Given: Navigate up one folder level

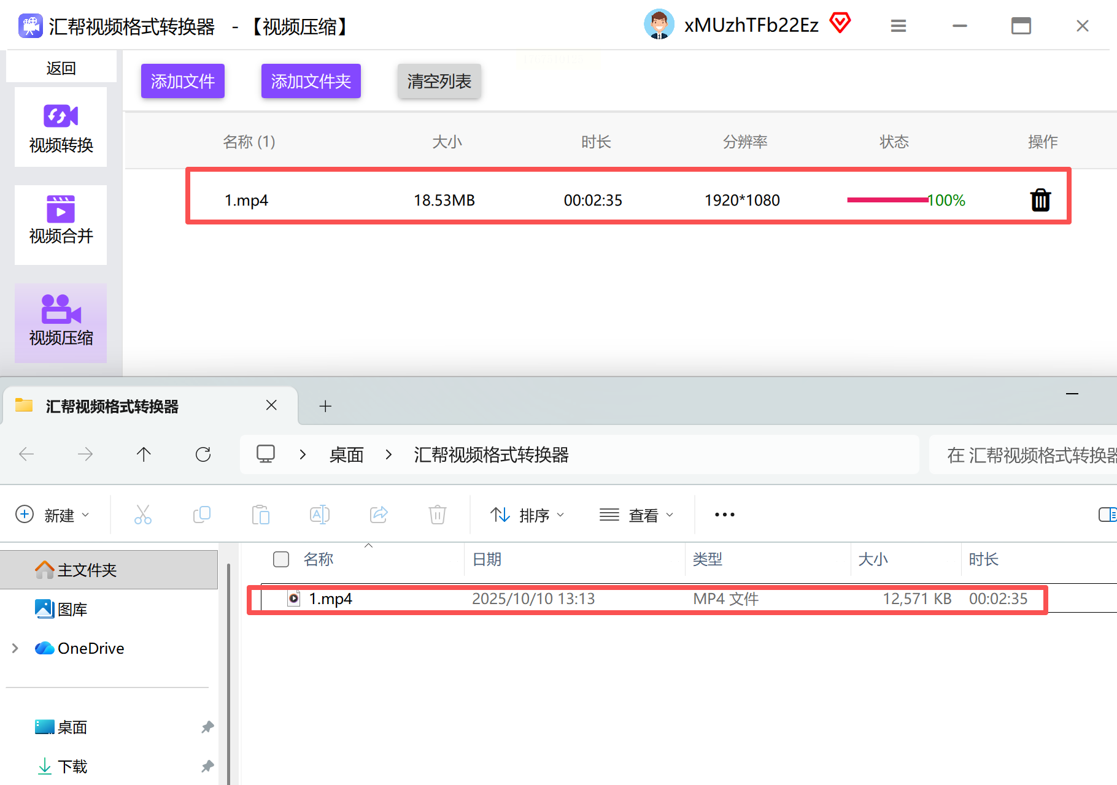Looking at the screenshot, I should (x=144, y=454).
